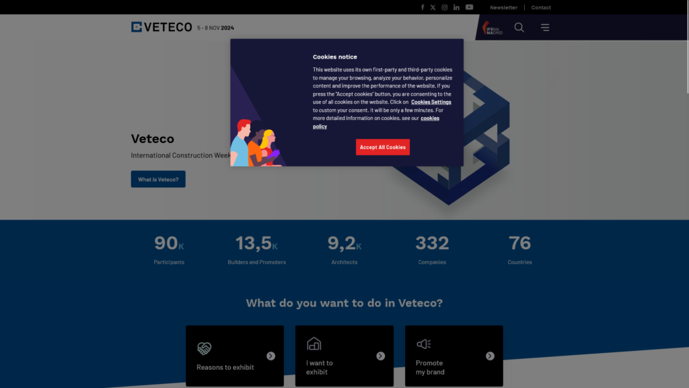Click the handshake icon on Reasons to exhibit

click(x=205, y=348)
